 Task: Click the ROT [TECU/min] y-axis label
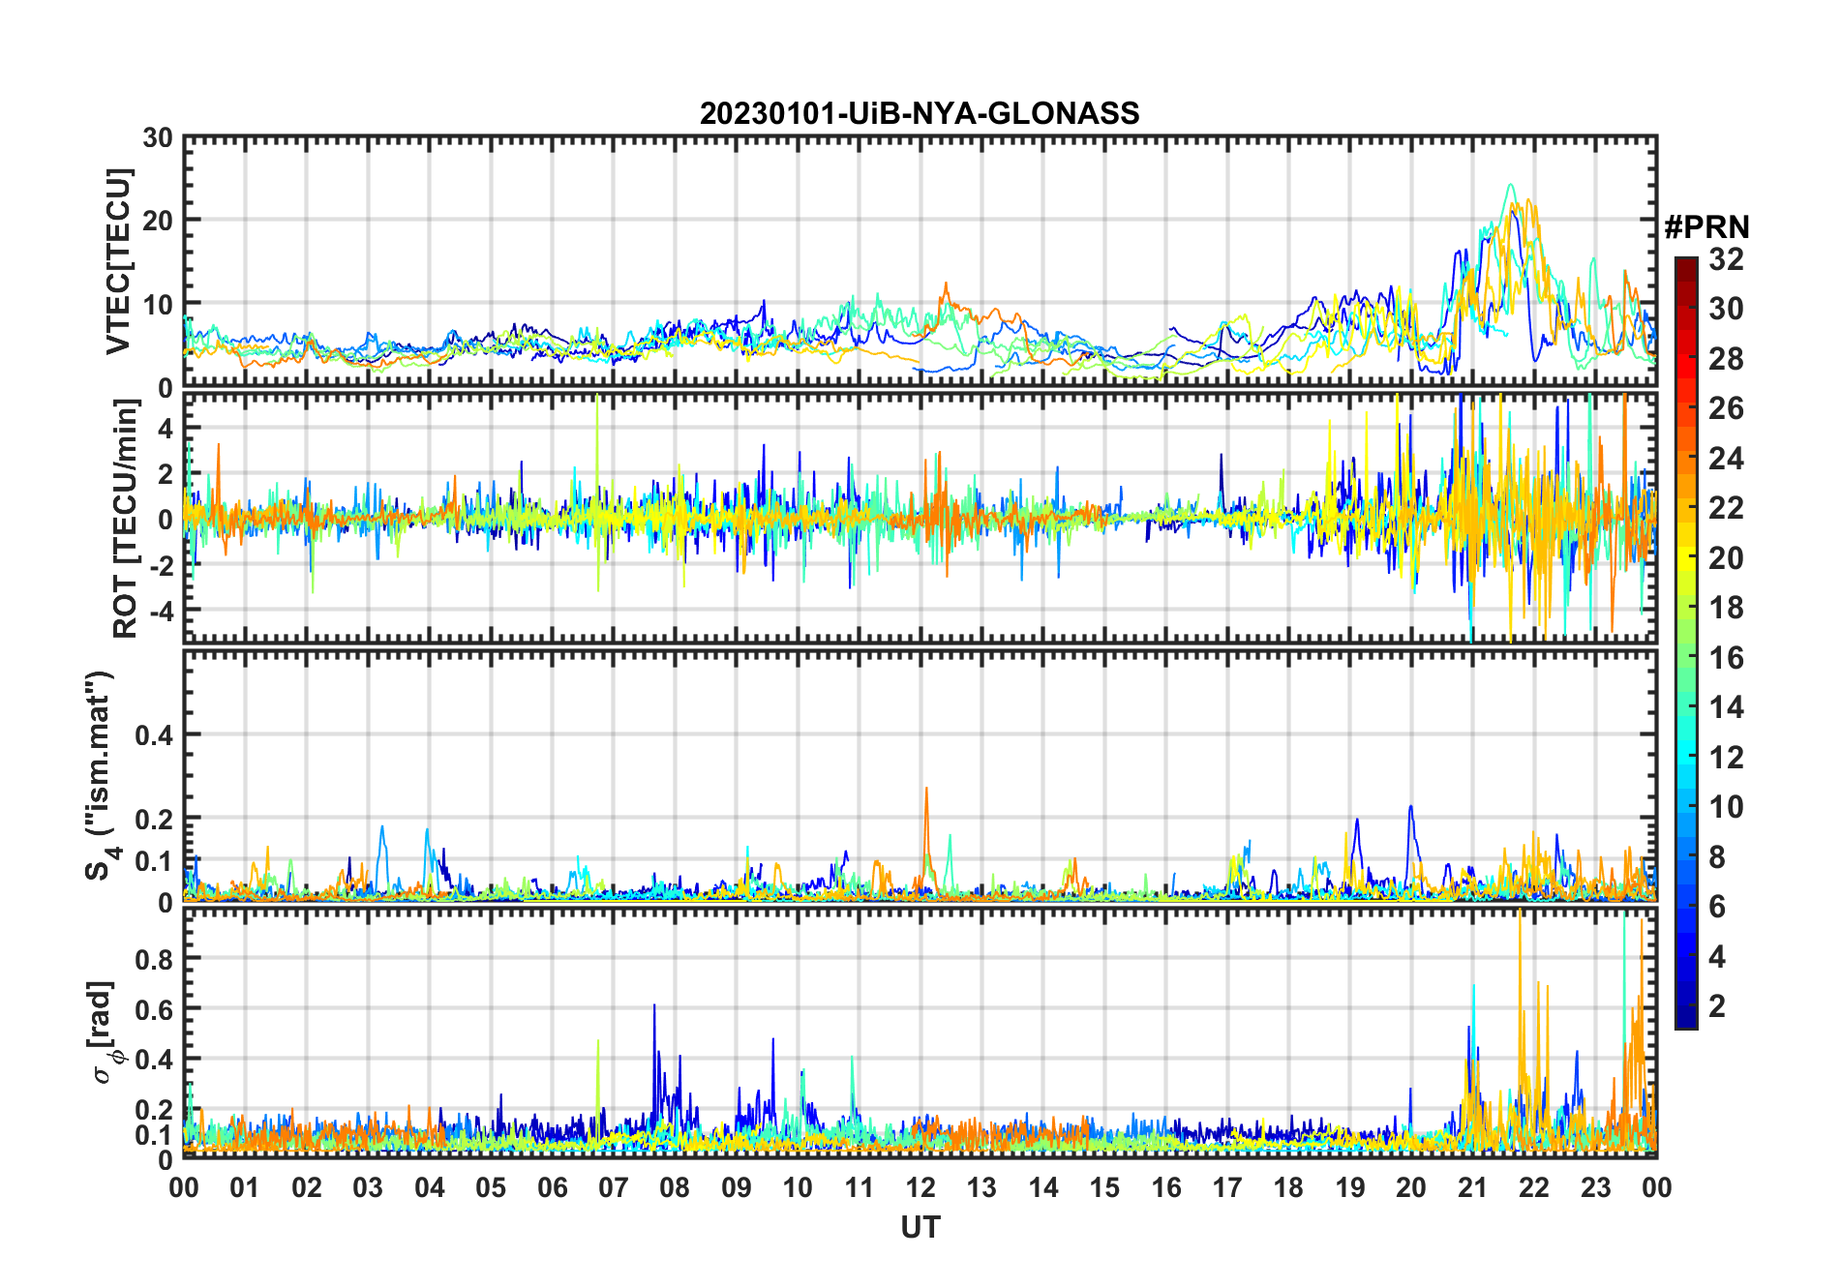point(125,519)
